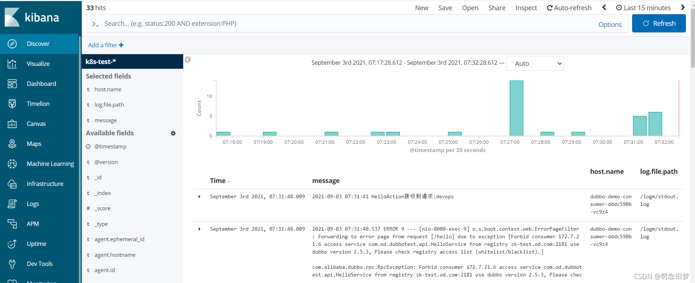Click the Machine Learning menu label

pos(51,164)
